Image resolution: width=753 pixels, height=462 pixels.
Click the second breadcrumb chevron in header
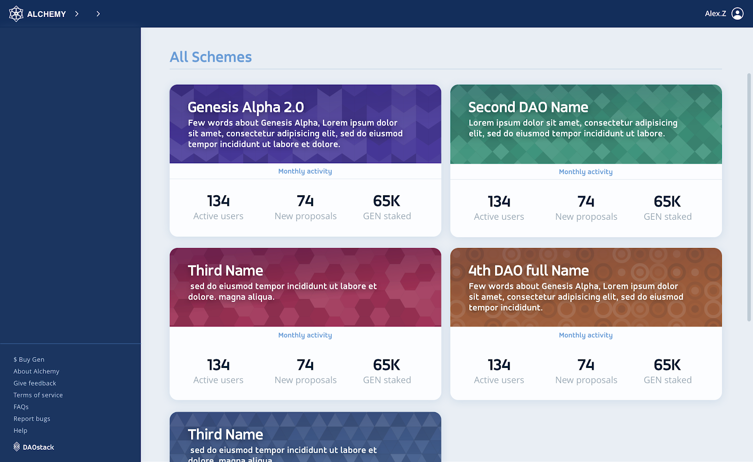[98, 14]
